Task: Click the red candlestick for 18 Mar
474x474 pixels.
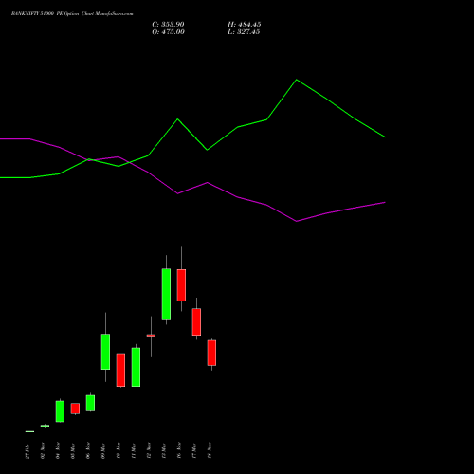Action: point(211,353)
